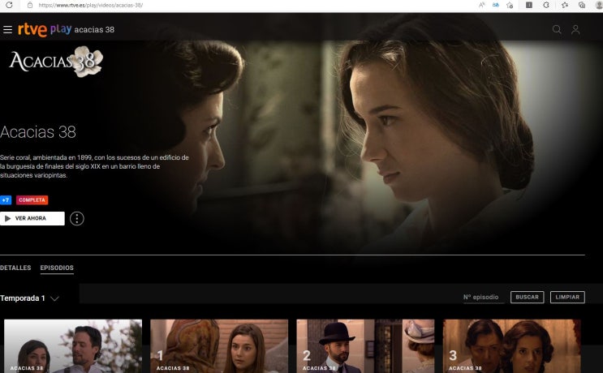
Task: Click the Acacias 38 flower logo
Action: click(x=56, y=62)
